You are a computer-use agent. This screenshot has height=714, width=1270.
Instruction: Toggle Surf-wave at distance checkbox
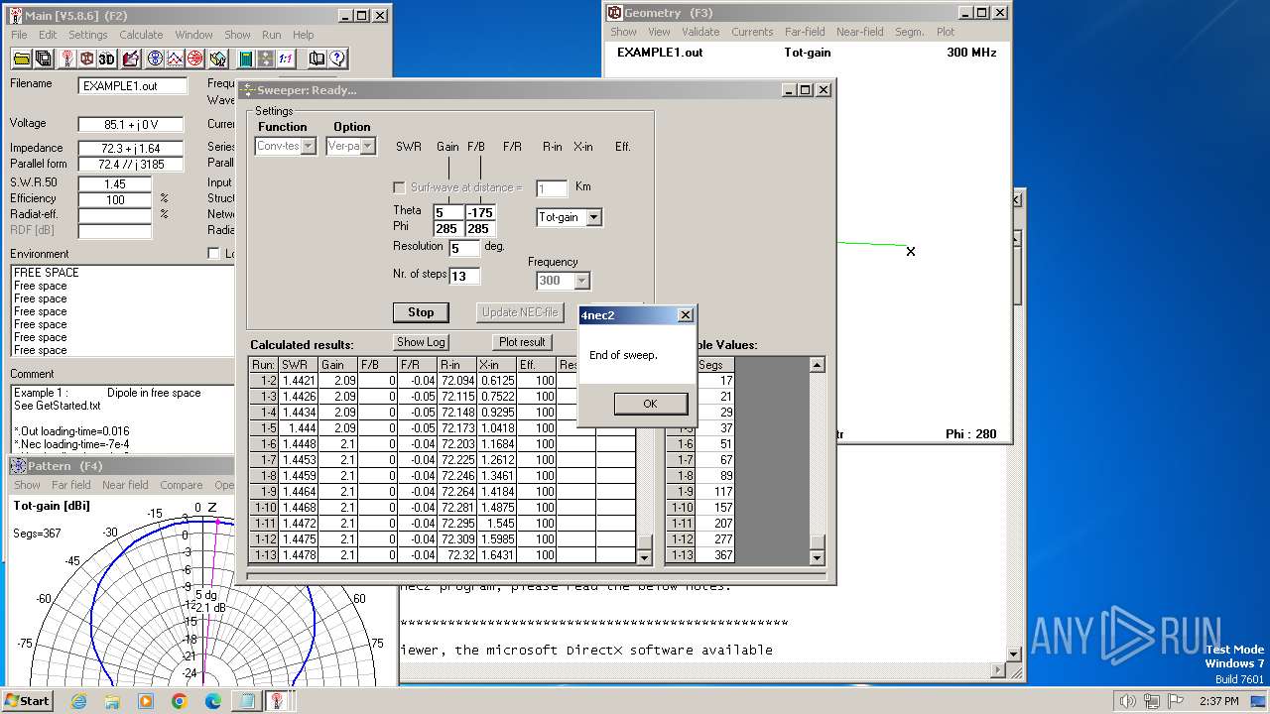(x=399, y=187)
